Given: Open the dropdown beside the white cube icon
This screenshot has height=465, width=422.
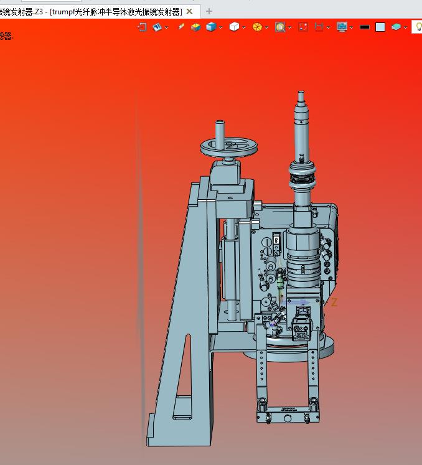Looking at the screenshot, I should [244, 27].
